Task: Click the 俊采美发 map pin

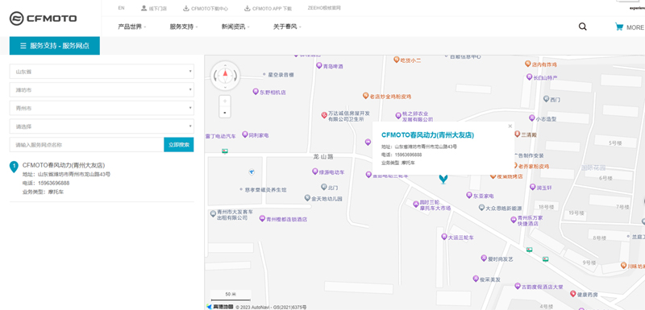Action: (x=476, y=279)
